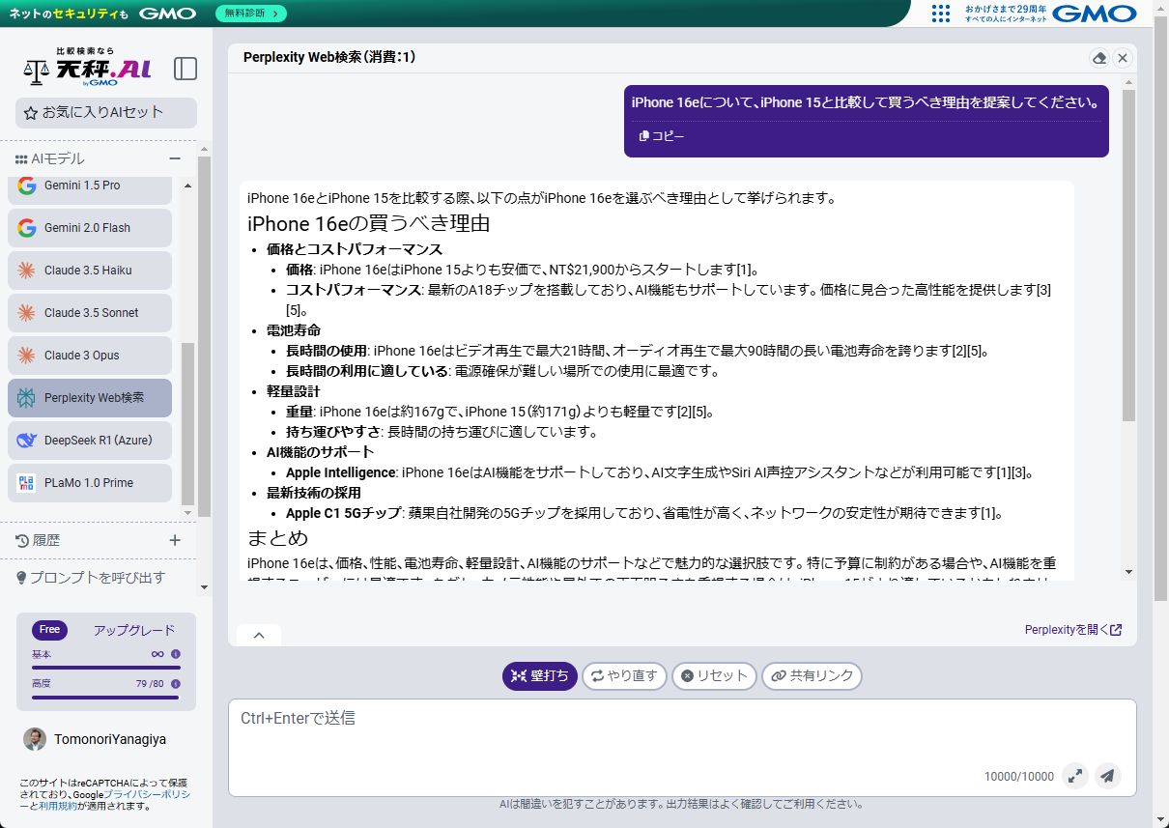Collapse the AIモデル section

click(x=175, y=158)
